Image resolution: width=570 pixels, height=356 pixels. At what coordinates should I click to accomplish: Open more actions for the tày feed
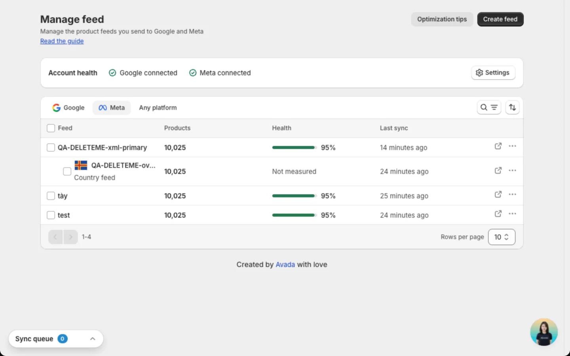click(512, 194)
